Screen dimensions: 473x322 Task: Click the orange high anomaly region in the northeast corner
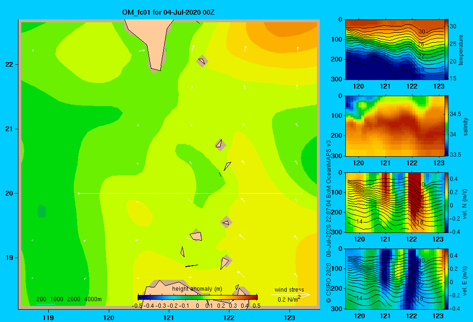tap(291, 29)
